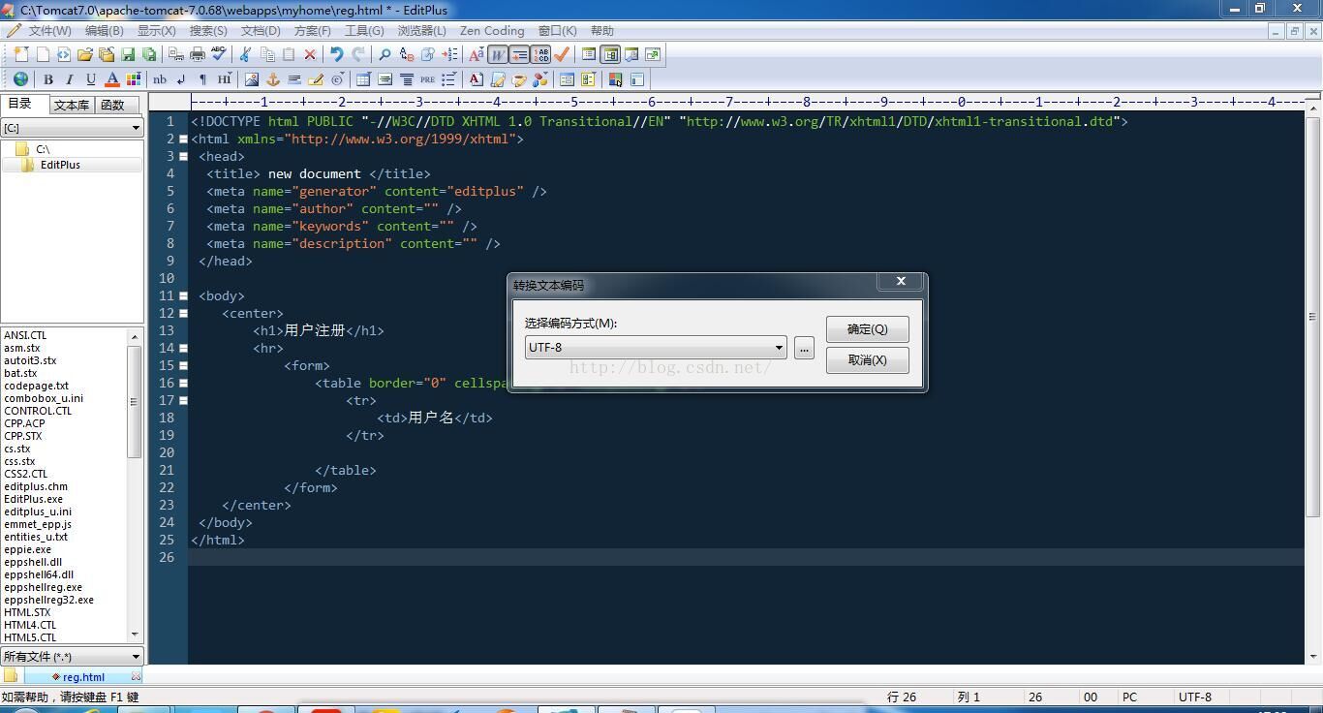Open the 编辑(B) menu

pyautogui.click(x=104, y=31)
